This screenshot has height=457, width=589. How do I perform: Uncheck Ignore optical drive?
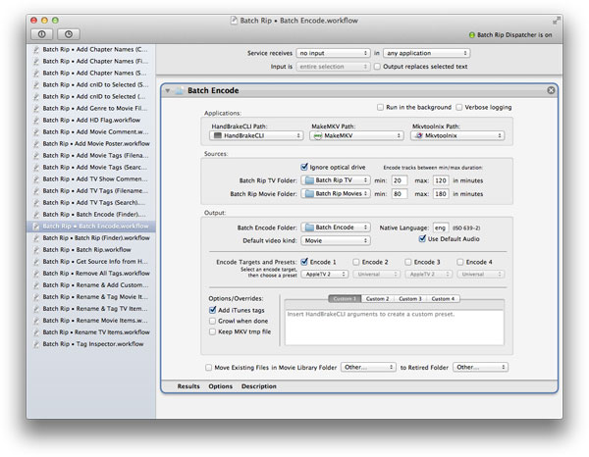[304, 167]
